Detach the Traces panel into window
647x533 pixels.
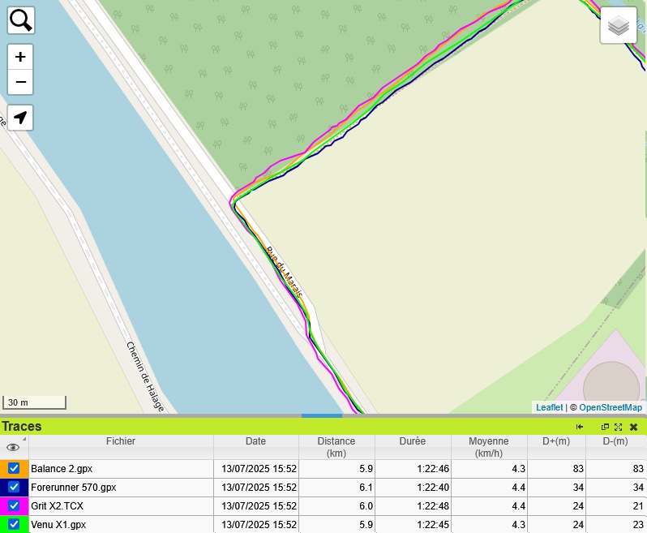click(x=605, y=427)
